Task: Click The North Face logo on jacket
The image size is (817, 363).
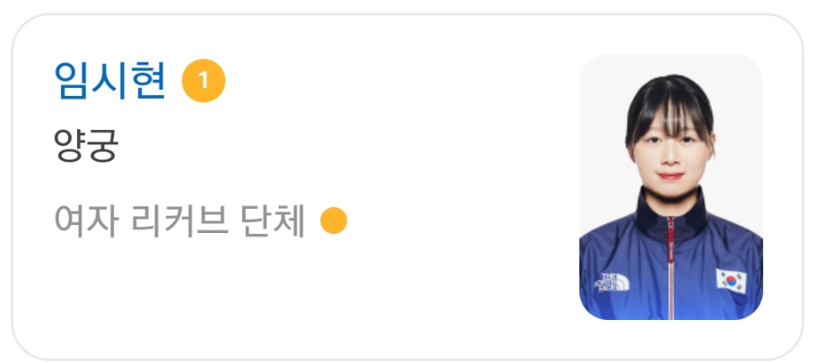Action: 613,282
